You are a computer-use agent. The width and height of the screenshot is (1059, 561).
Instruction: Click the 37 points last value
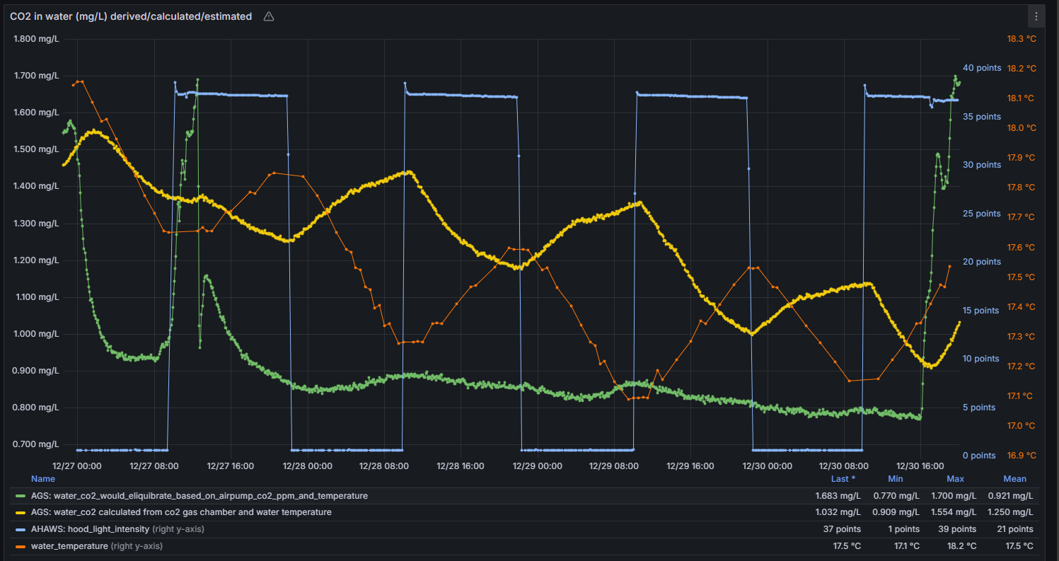coord(842,529)
